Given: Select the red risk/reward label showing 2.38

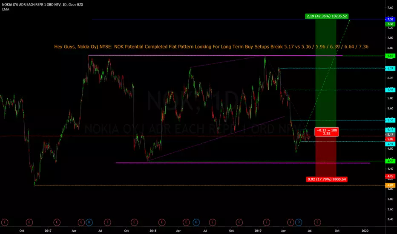Looking at the screenshot, I should (327, 132).
